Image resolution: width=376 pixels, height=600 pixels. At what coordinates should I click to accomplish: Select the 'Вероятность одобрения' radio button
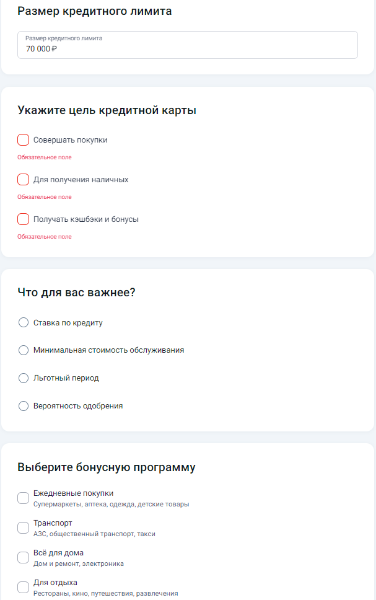coord(24,406)
